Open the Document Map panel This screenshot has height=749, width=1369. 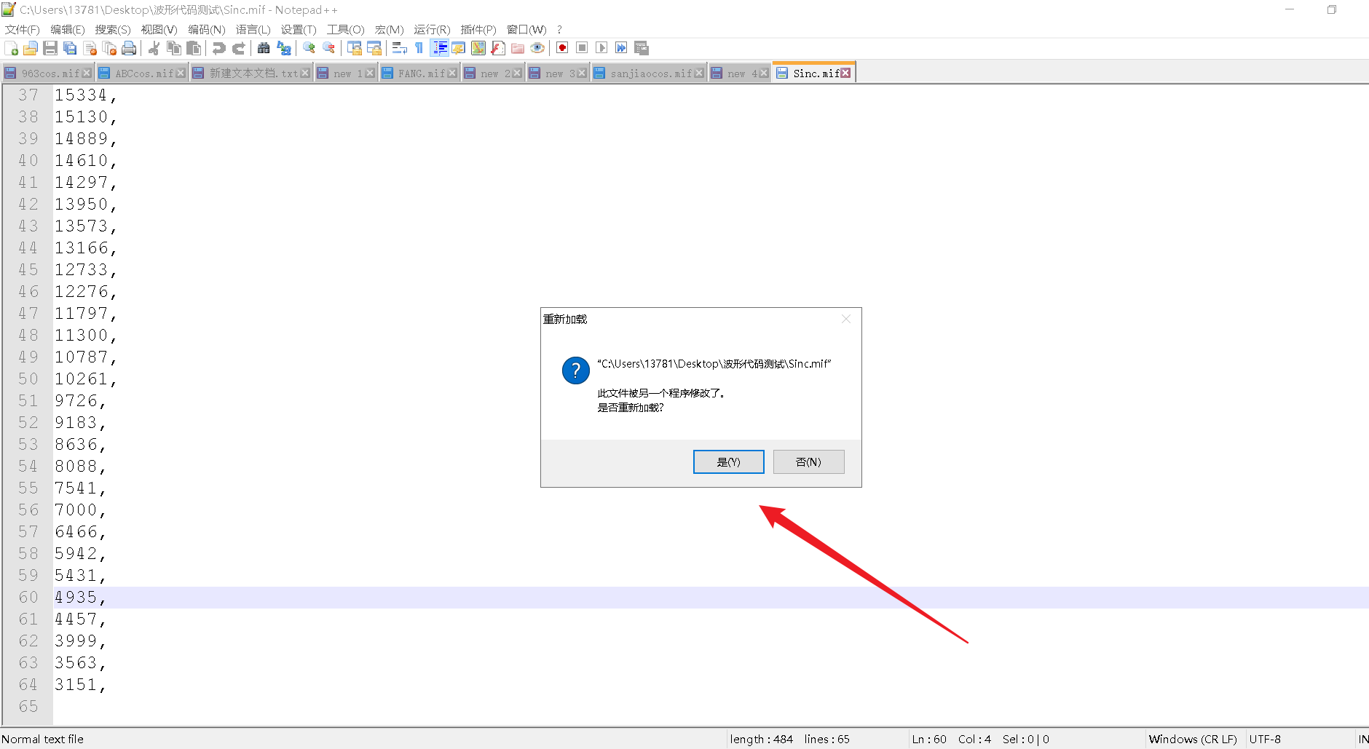[x=478, y=48]
